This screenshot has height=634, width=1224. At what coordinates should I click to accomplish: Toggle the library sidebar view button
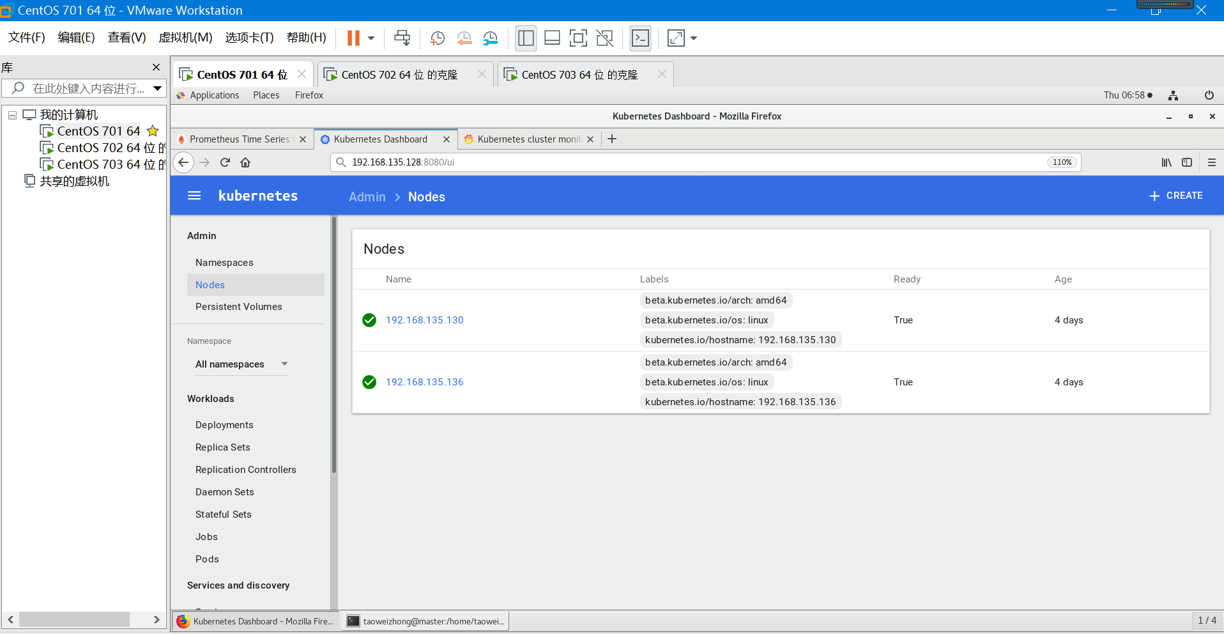click(x=526, y=38)
